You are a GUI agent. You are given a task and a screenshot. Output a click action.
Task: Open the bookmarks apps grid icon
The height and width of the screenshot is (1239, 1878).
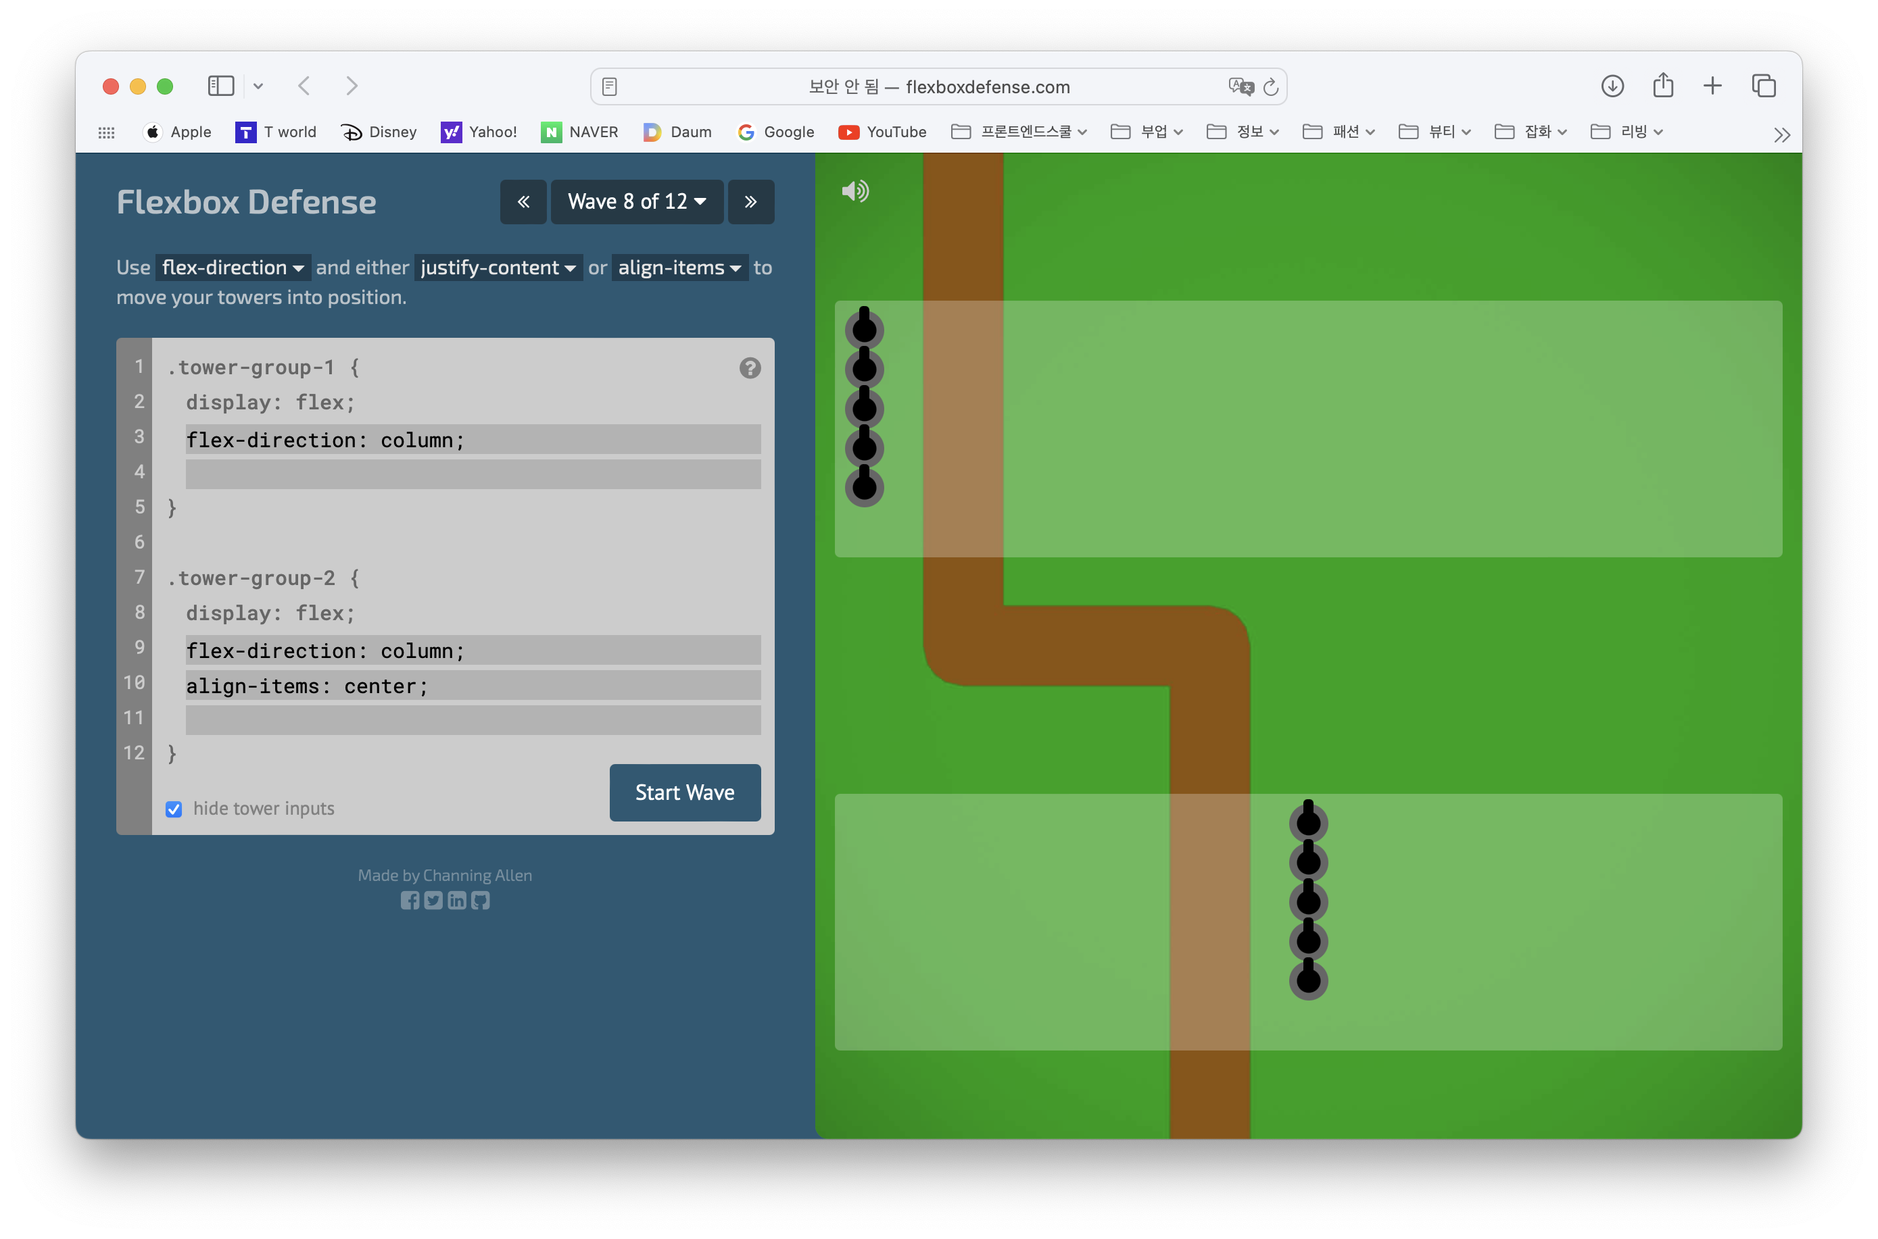(x=106, y=132)
